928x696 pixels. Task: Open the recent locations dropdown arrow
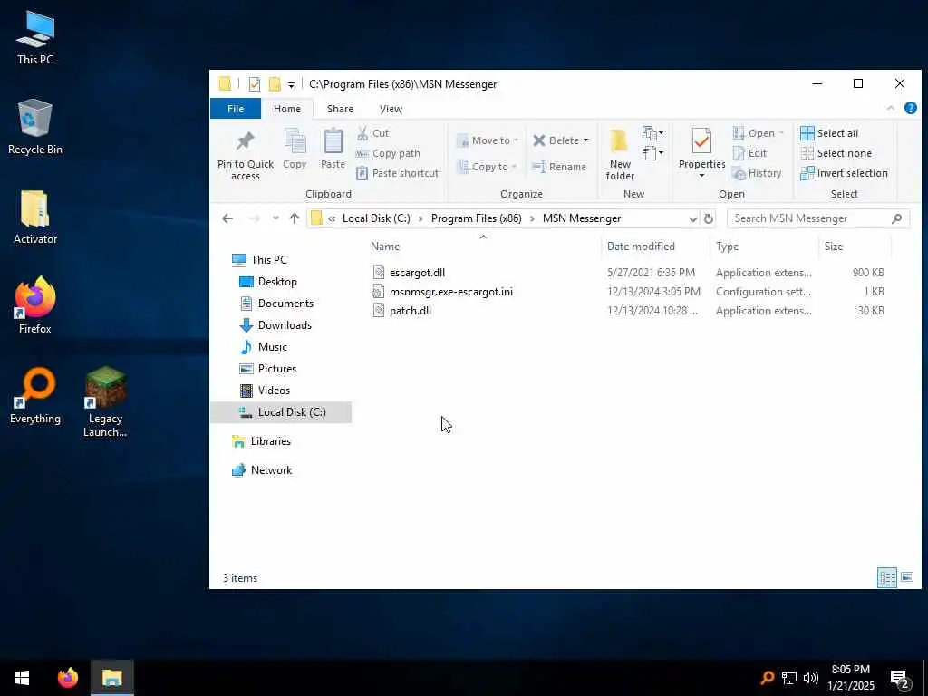click(x=275, y=218)
